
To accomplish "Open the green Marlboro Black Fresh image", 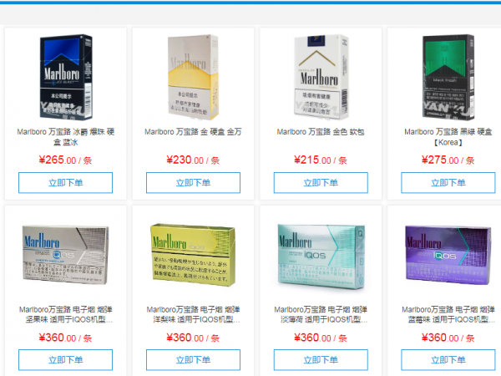I will pos(448,78).
